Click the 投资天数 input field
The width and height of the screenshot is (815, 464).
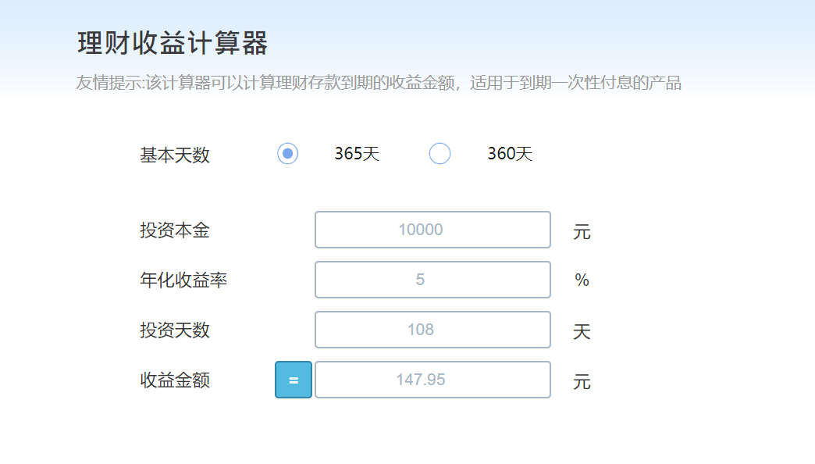432,330
